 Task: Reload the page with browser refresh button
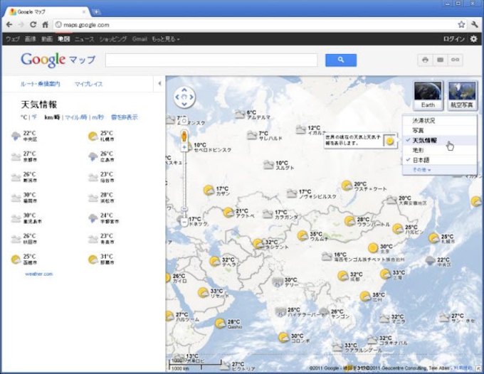(33, 24)
